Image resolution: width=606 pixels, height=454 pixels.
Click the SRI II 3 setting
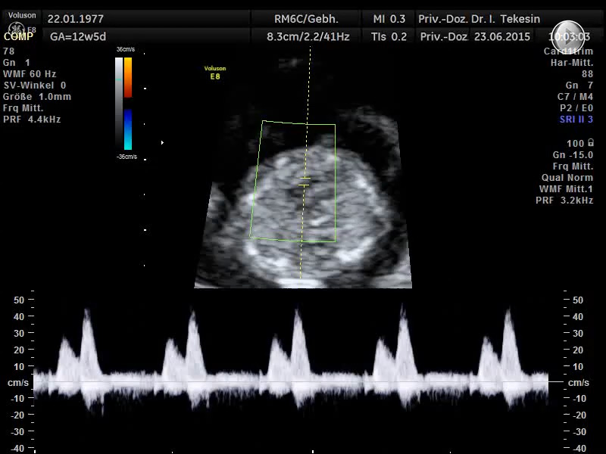(x=576, y=120)
